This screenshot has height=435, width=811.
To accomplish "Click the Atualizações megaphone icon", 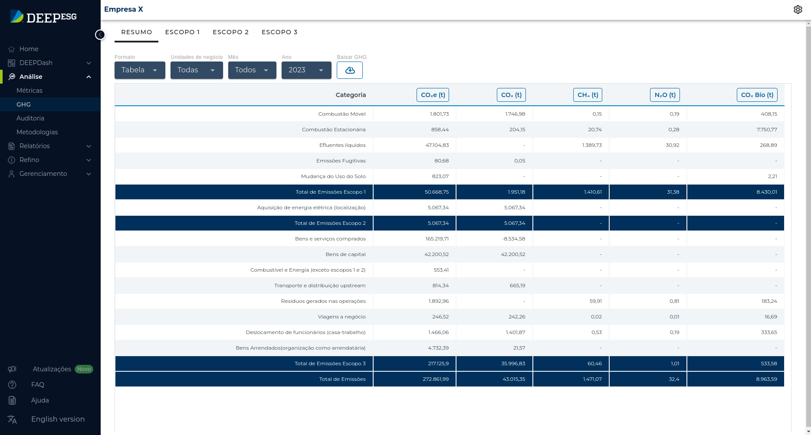I will tap(12, 369).
